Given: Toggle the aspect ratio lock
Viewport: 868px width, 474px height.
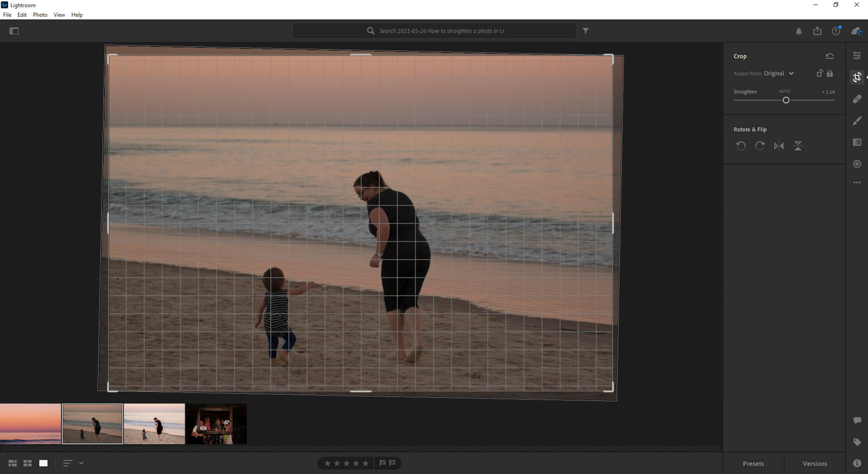Looking at the screenshot, I should (x=829, y=74).
